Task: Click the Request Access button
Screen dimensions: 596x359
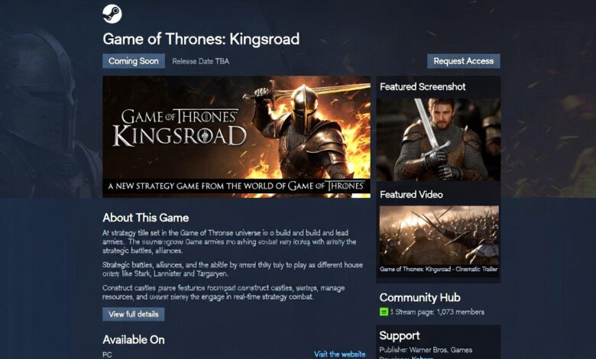Action: 463,61
